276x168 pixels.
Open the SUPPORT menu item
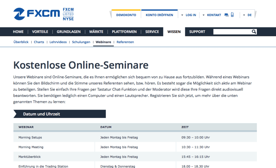point(197,32)
